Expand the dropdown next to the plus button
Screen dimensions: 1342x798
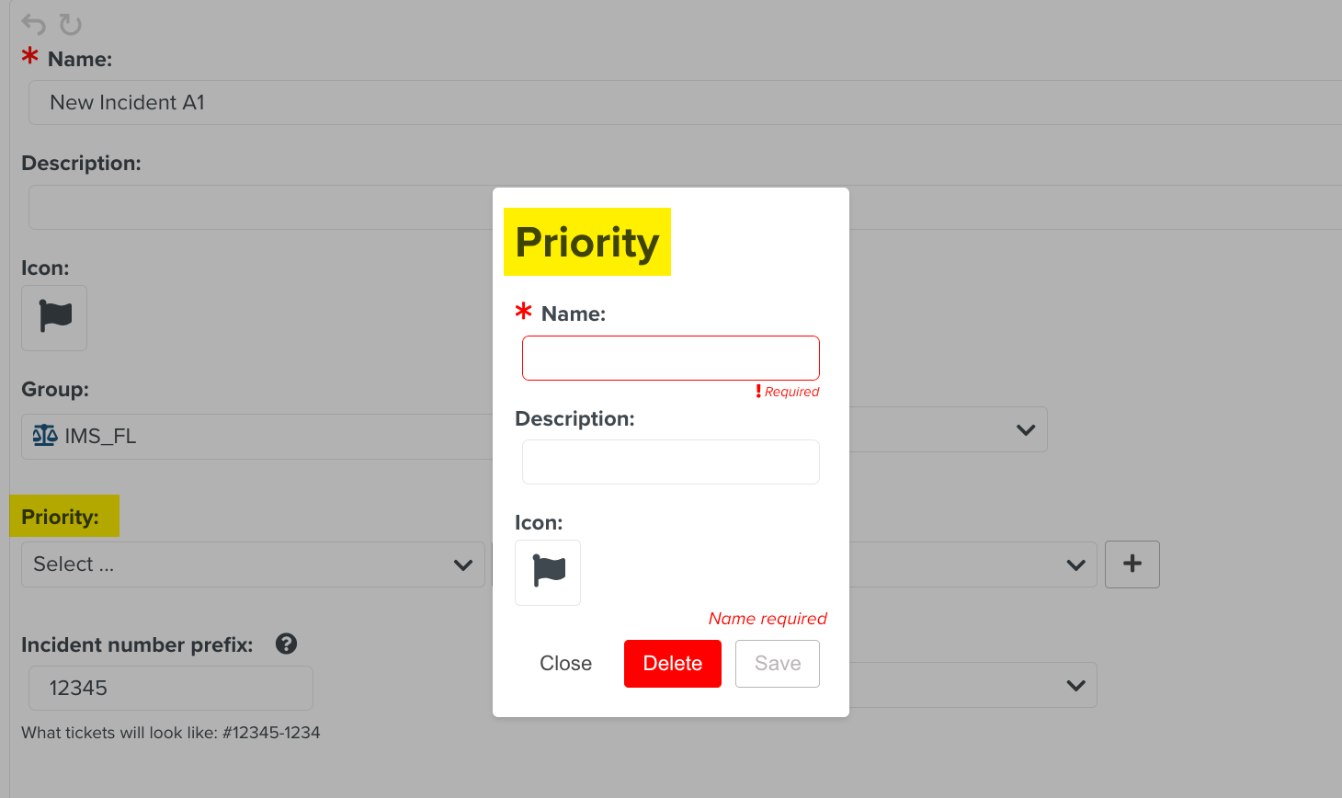[x=1075, y=564]
